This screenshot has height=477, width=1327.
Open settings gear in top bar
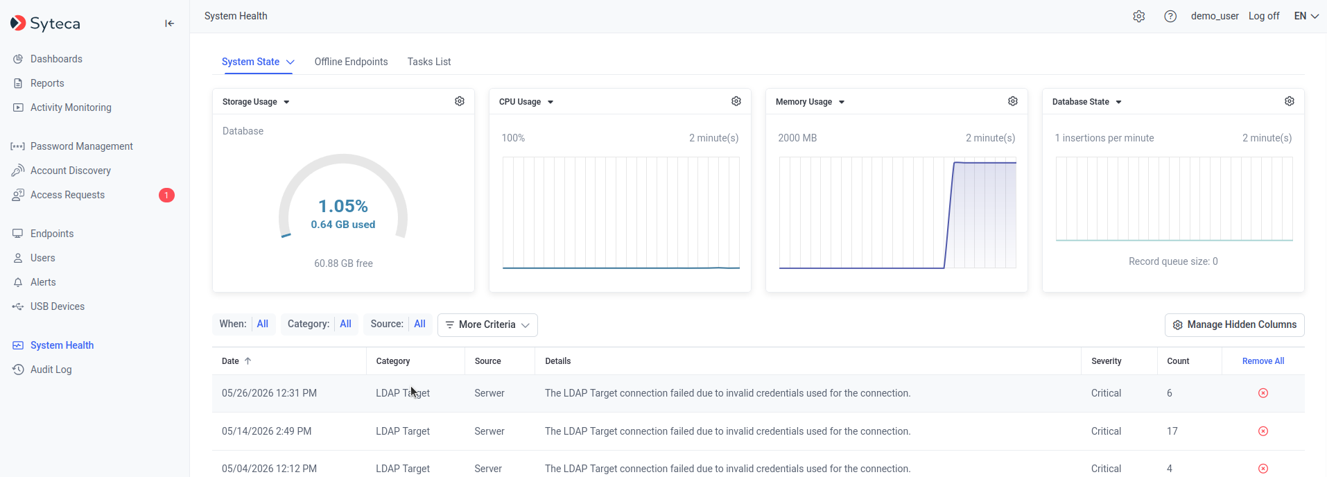coord(1139,16)
